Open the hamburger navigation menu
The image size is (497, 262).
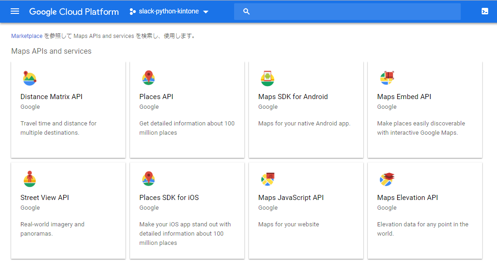tap(15, 12)
